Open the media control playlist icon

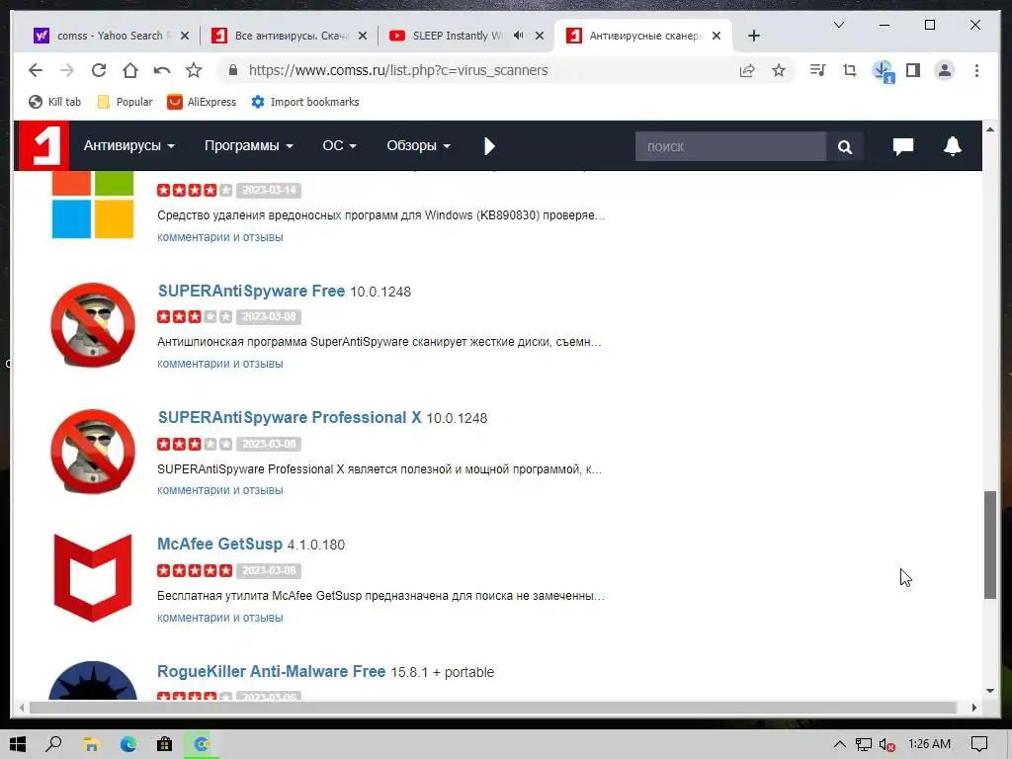click(x=817, y=70)
